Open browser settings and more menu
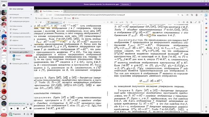Screen dimensions: 209x117 click(x=201, y=15)
